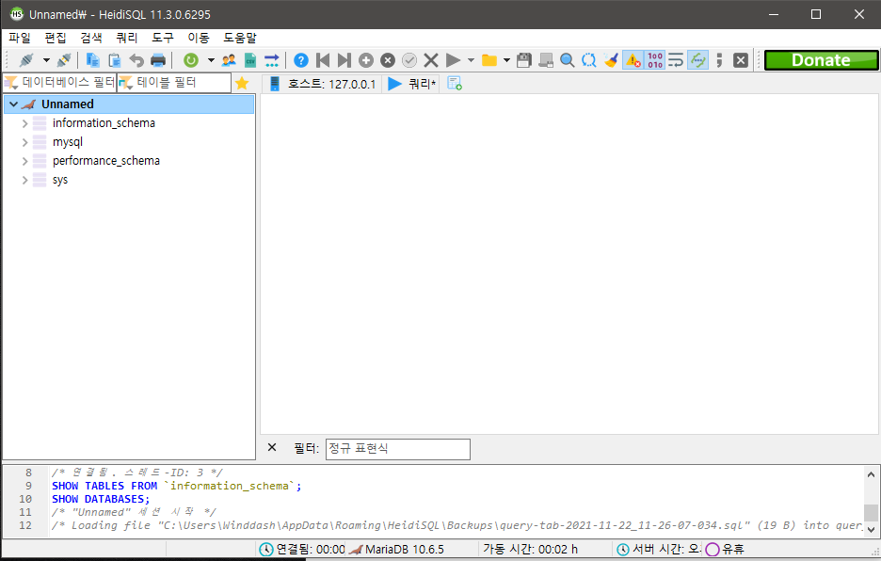Click the delete row circle-x icon
Screen dimensions: 881x561
[x=388, y=60]
